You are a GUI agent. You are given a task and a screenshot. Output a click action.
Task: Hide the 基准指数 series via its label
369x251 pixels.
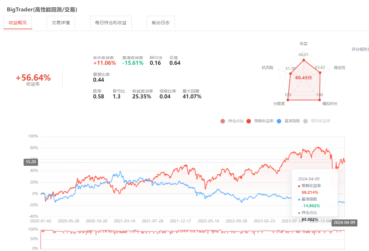pos(292,121)
